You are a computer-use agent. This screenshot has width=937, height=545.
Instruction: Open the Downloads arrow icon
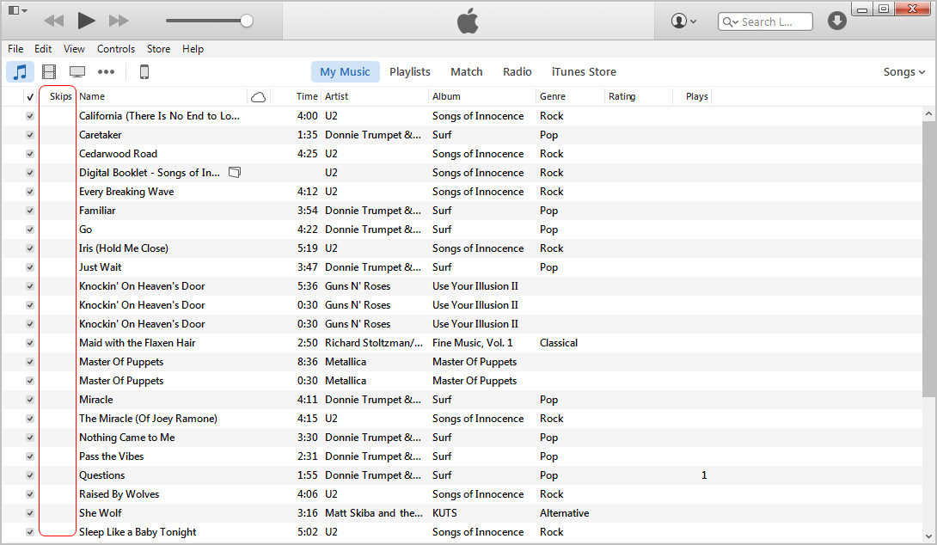point(836,21)
